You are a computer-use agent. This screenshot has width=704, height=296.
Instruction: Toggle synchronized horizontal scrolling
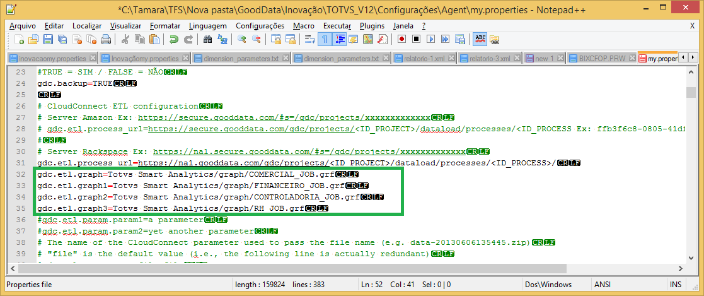point(290,39)
